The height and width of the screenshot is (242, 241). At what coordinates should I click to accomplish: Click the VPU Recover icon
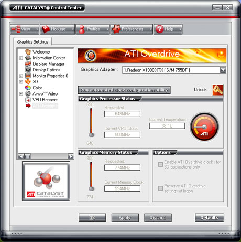[28, 100]
